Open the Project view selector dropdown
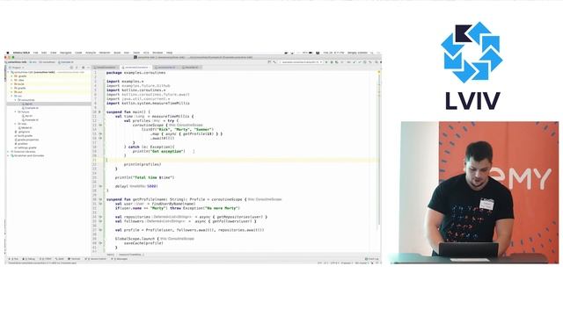 coord(17,68)
